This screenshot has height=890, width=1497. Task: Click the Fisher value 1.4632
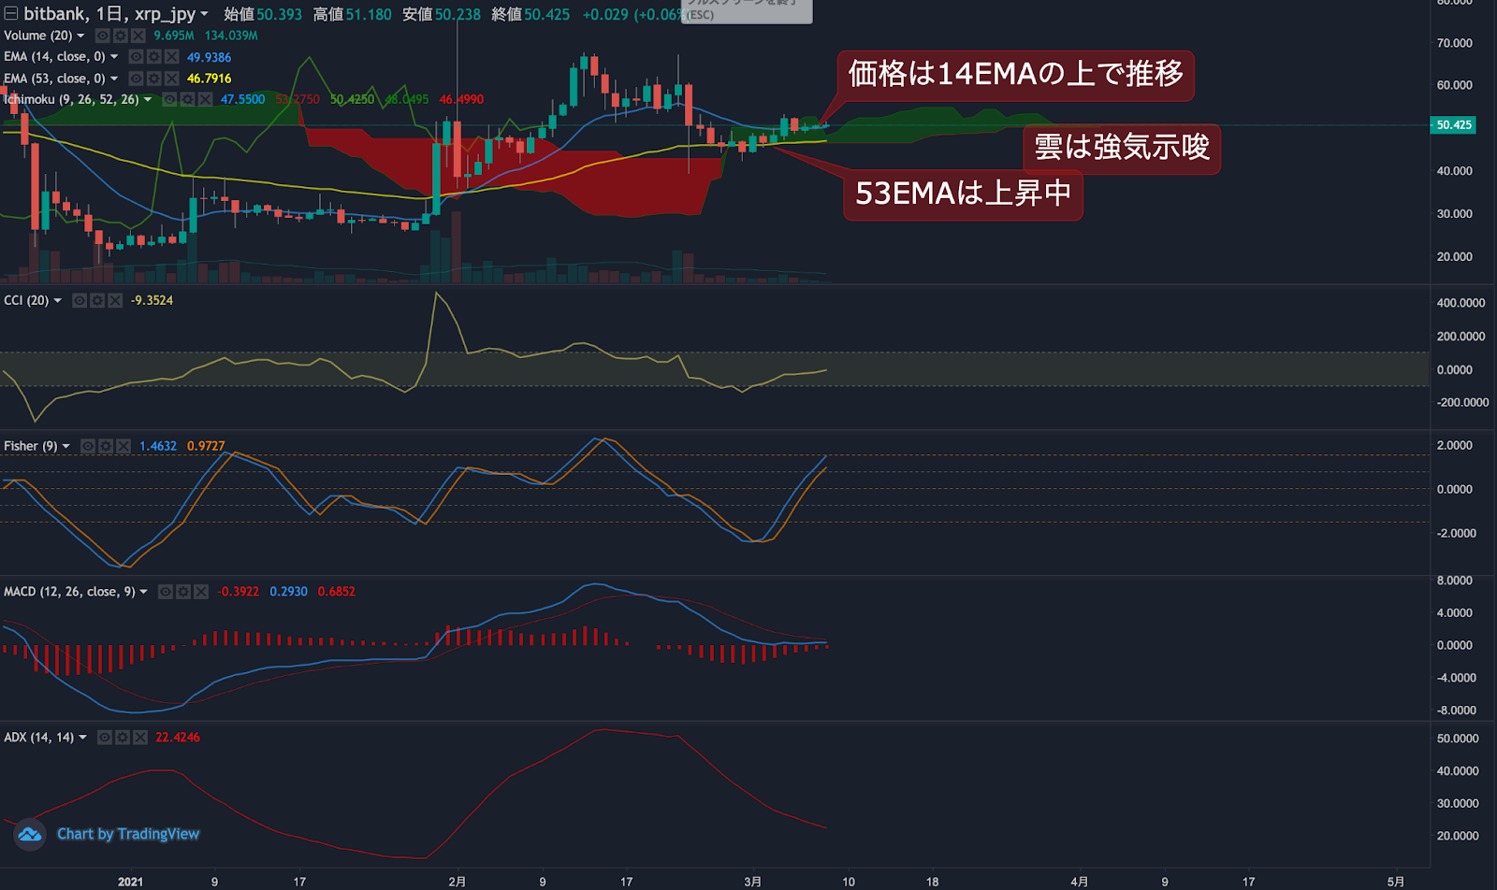pyautogui.click(x=158, y=446)
